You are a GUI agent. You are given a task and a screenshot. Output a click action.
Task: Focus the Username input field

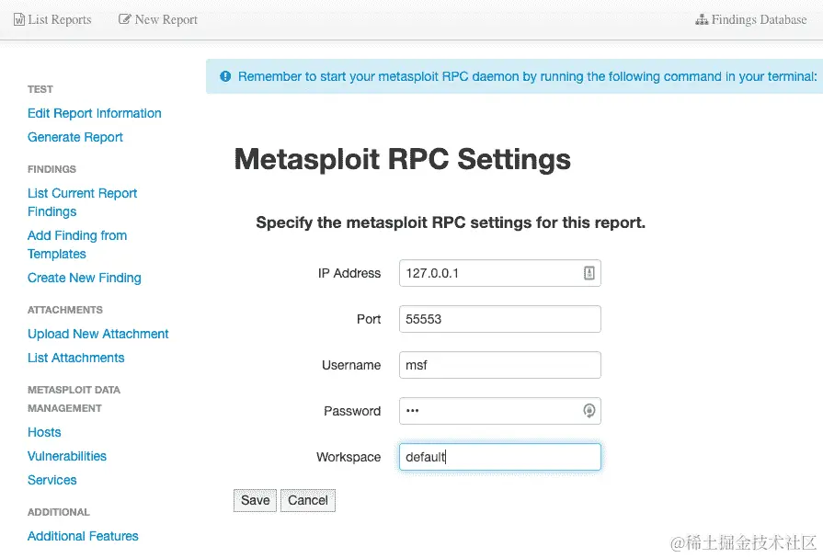(499, 365)
